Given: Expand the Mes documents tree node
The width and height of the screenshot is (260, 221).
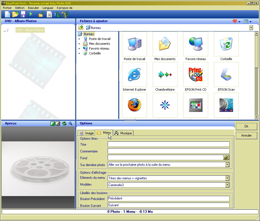Looking at the screenshot, I should pyautogui.click(x=79, y=44).
